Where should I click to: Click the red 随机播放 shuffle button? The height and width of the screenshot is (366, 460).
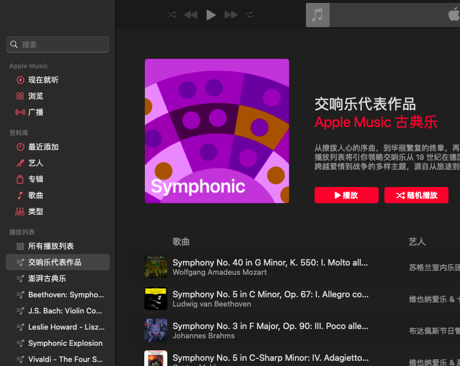[x=416, y=195]
